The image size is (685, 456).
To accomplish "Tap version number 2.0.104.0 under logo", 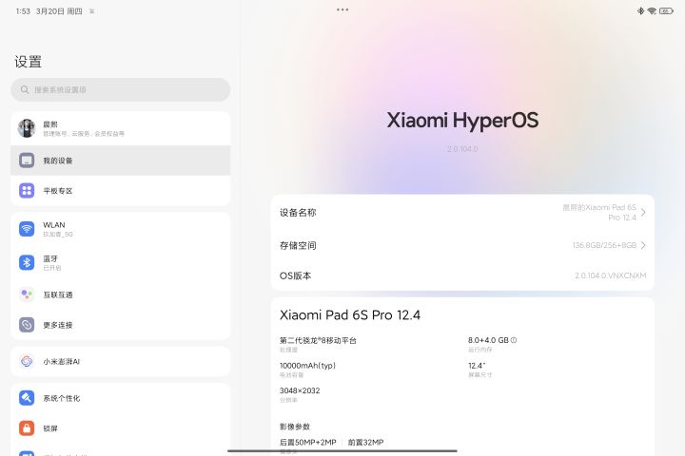I will point(462,149).
